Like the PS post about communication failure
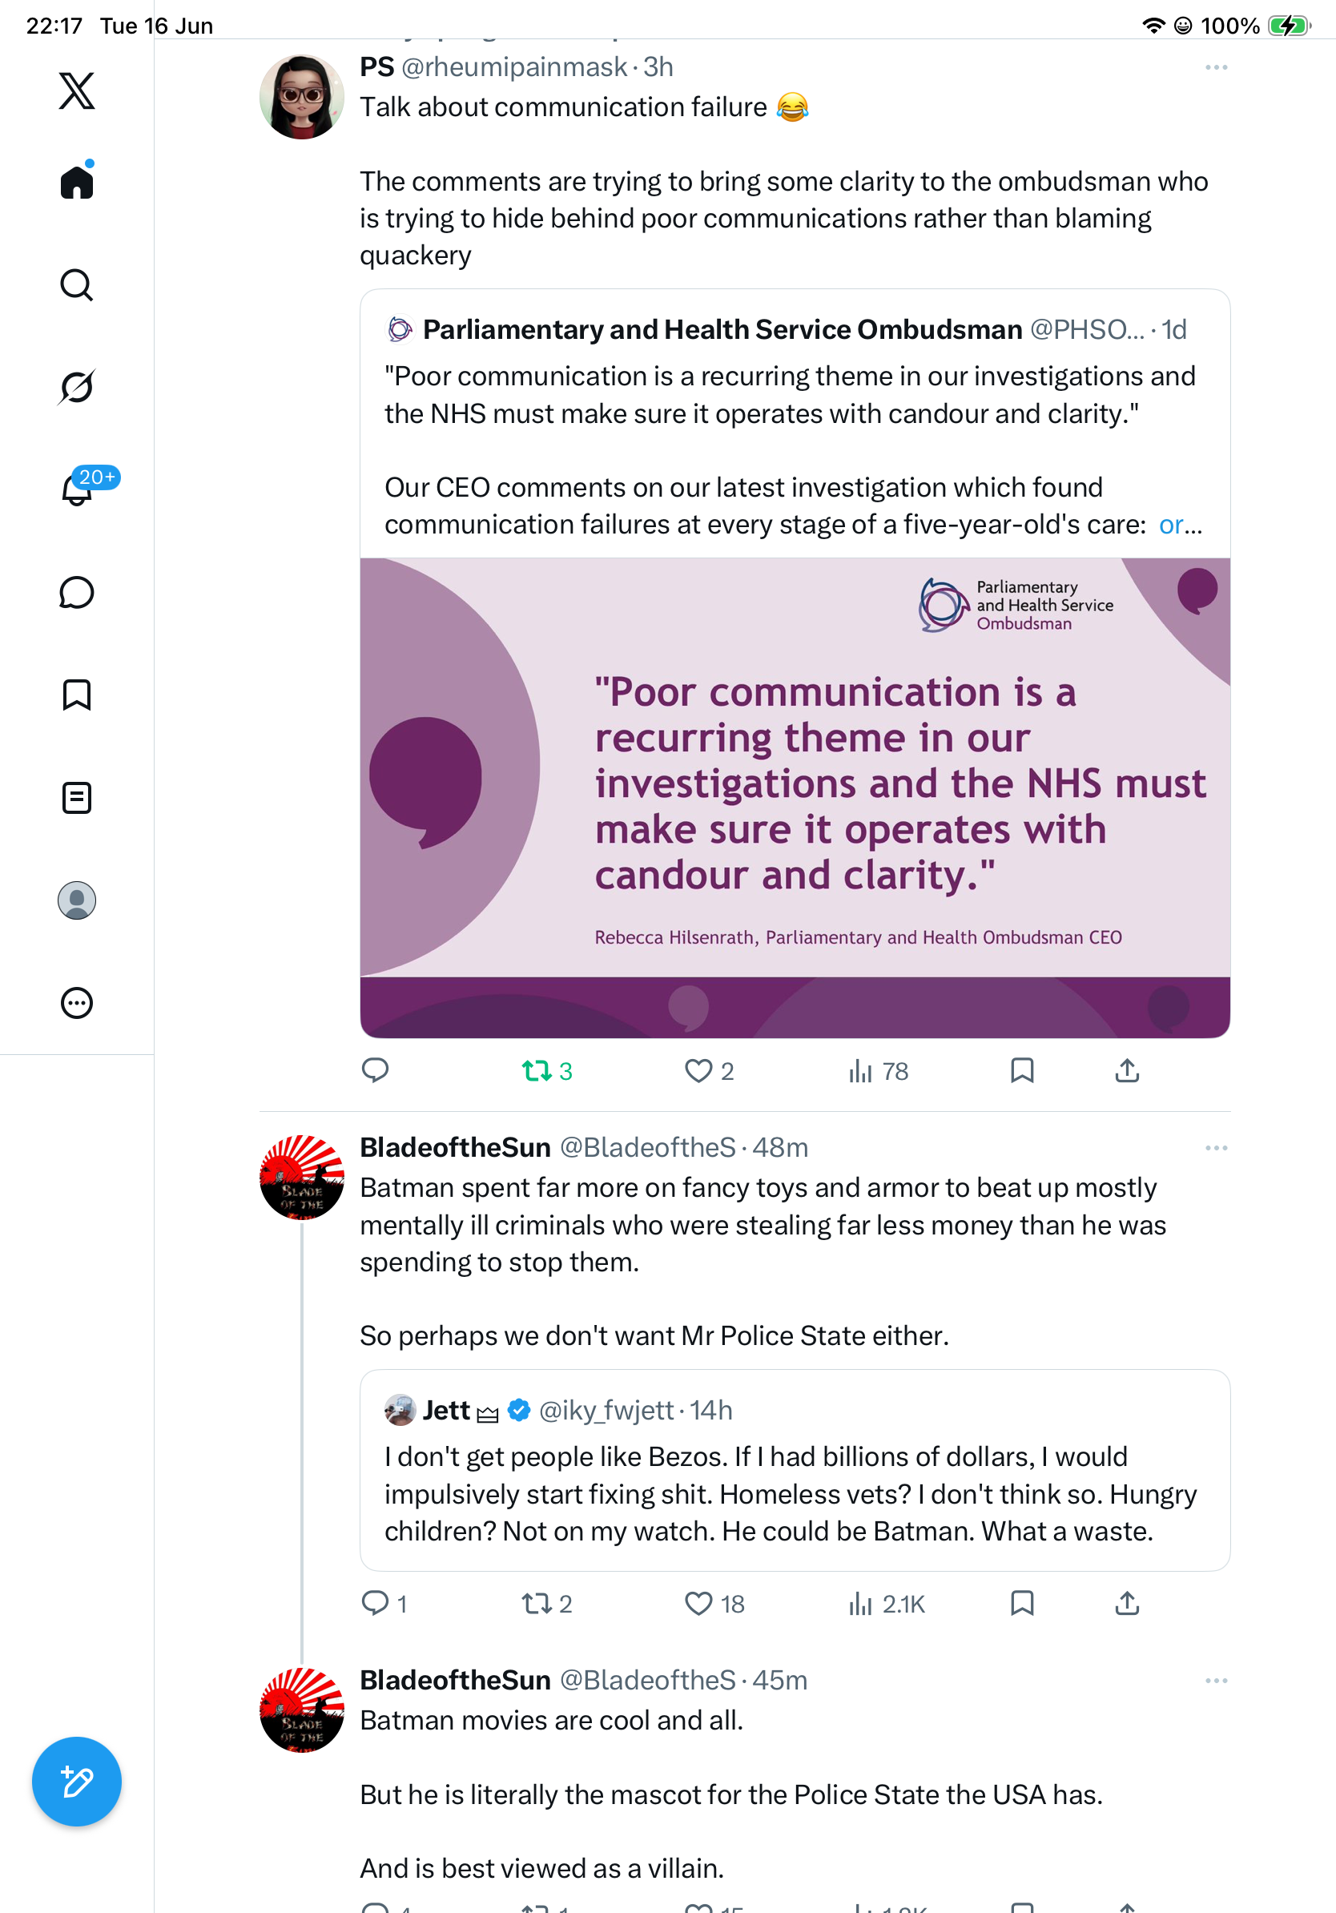 708,1070
